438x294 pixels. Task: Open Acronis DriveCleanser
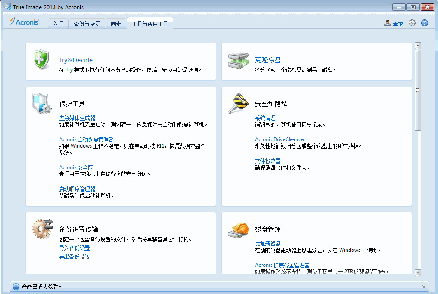(280, 139)
